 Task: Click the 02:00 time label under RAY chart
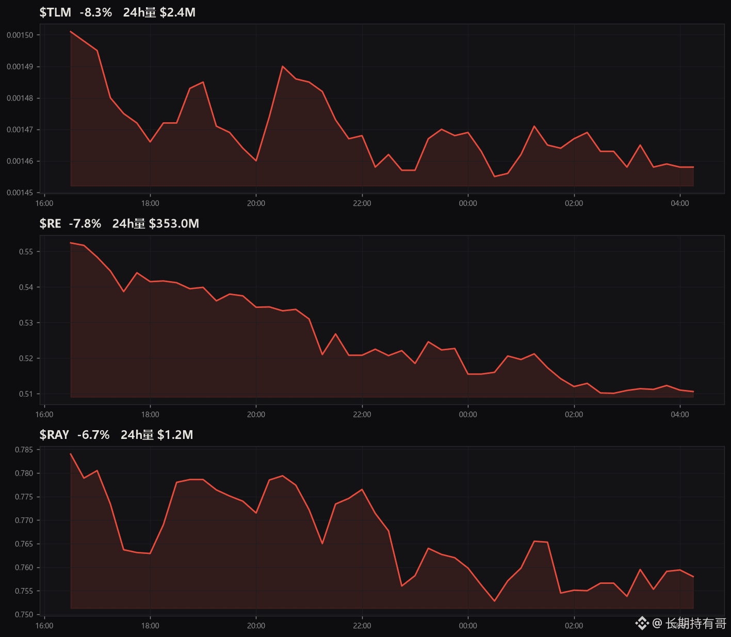[x=574, y=626]
